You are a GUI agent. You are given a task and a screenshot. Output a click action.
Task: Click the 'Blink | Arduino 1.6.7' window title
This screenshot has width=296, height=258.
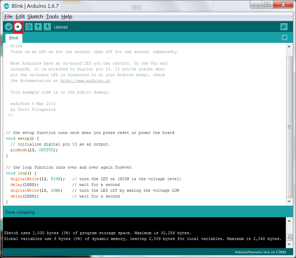(x=35, y=6)
